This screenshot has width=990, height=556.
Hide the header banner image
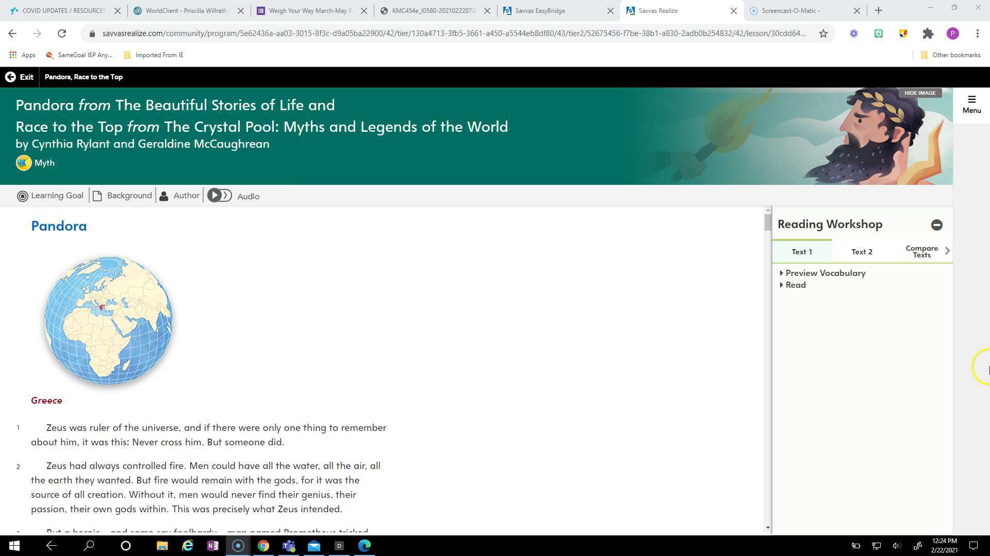point(919,93)
